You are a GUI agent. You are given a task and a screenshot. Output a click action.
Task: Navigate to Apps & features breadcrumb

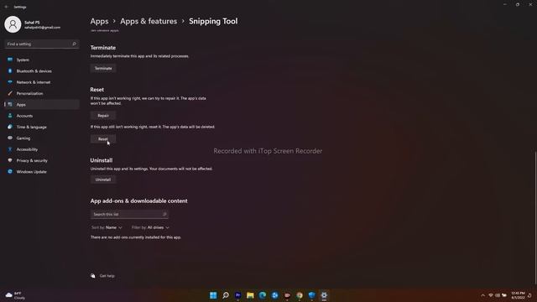(x=149, y=21)
